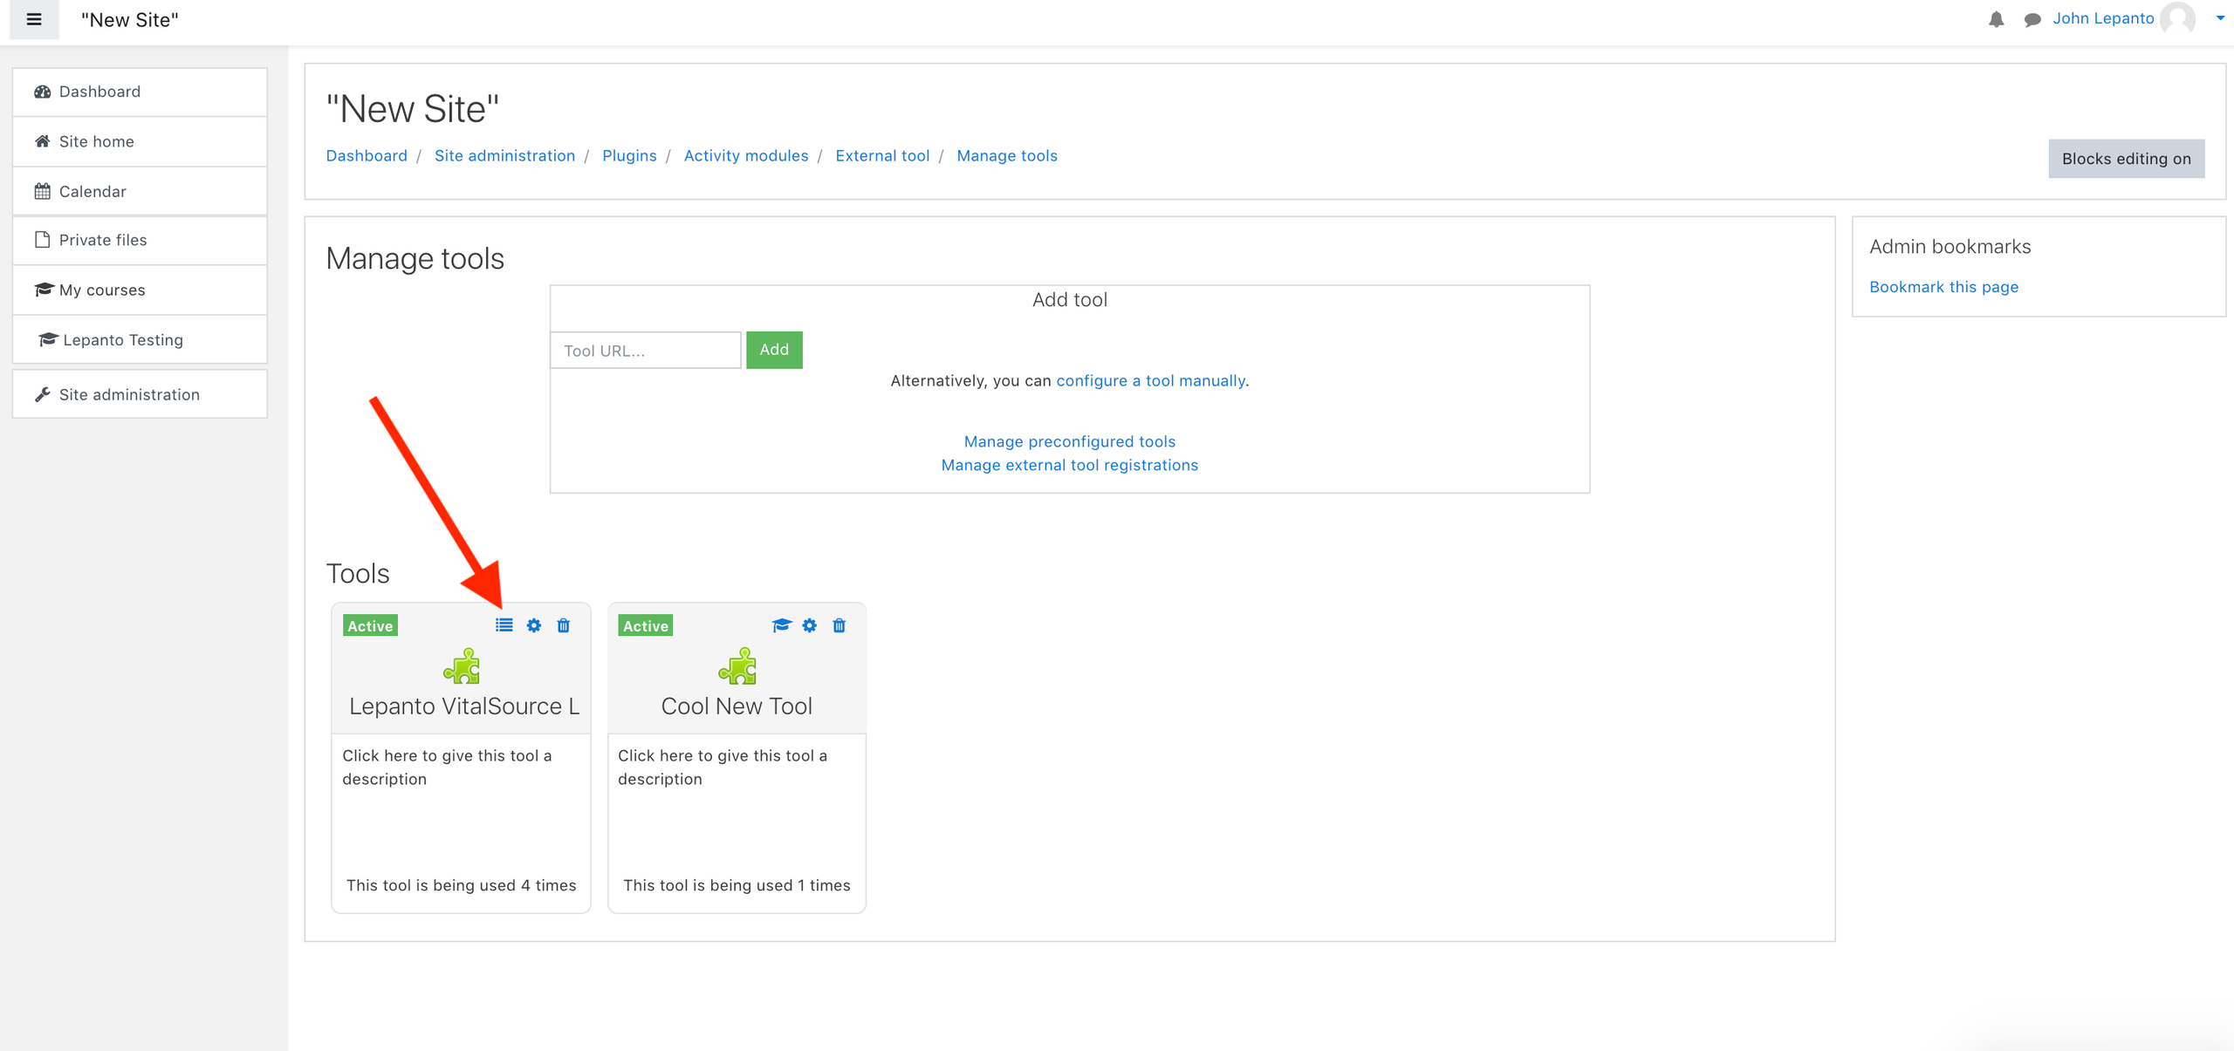Click the External tool breadcrumb link
Image resolution: width=2234 pixels, height=1051 pixels.
click(882, 155)
